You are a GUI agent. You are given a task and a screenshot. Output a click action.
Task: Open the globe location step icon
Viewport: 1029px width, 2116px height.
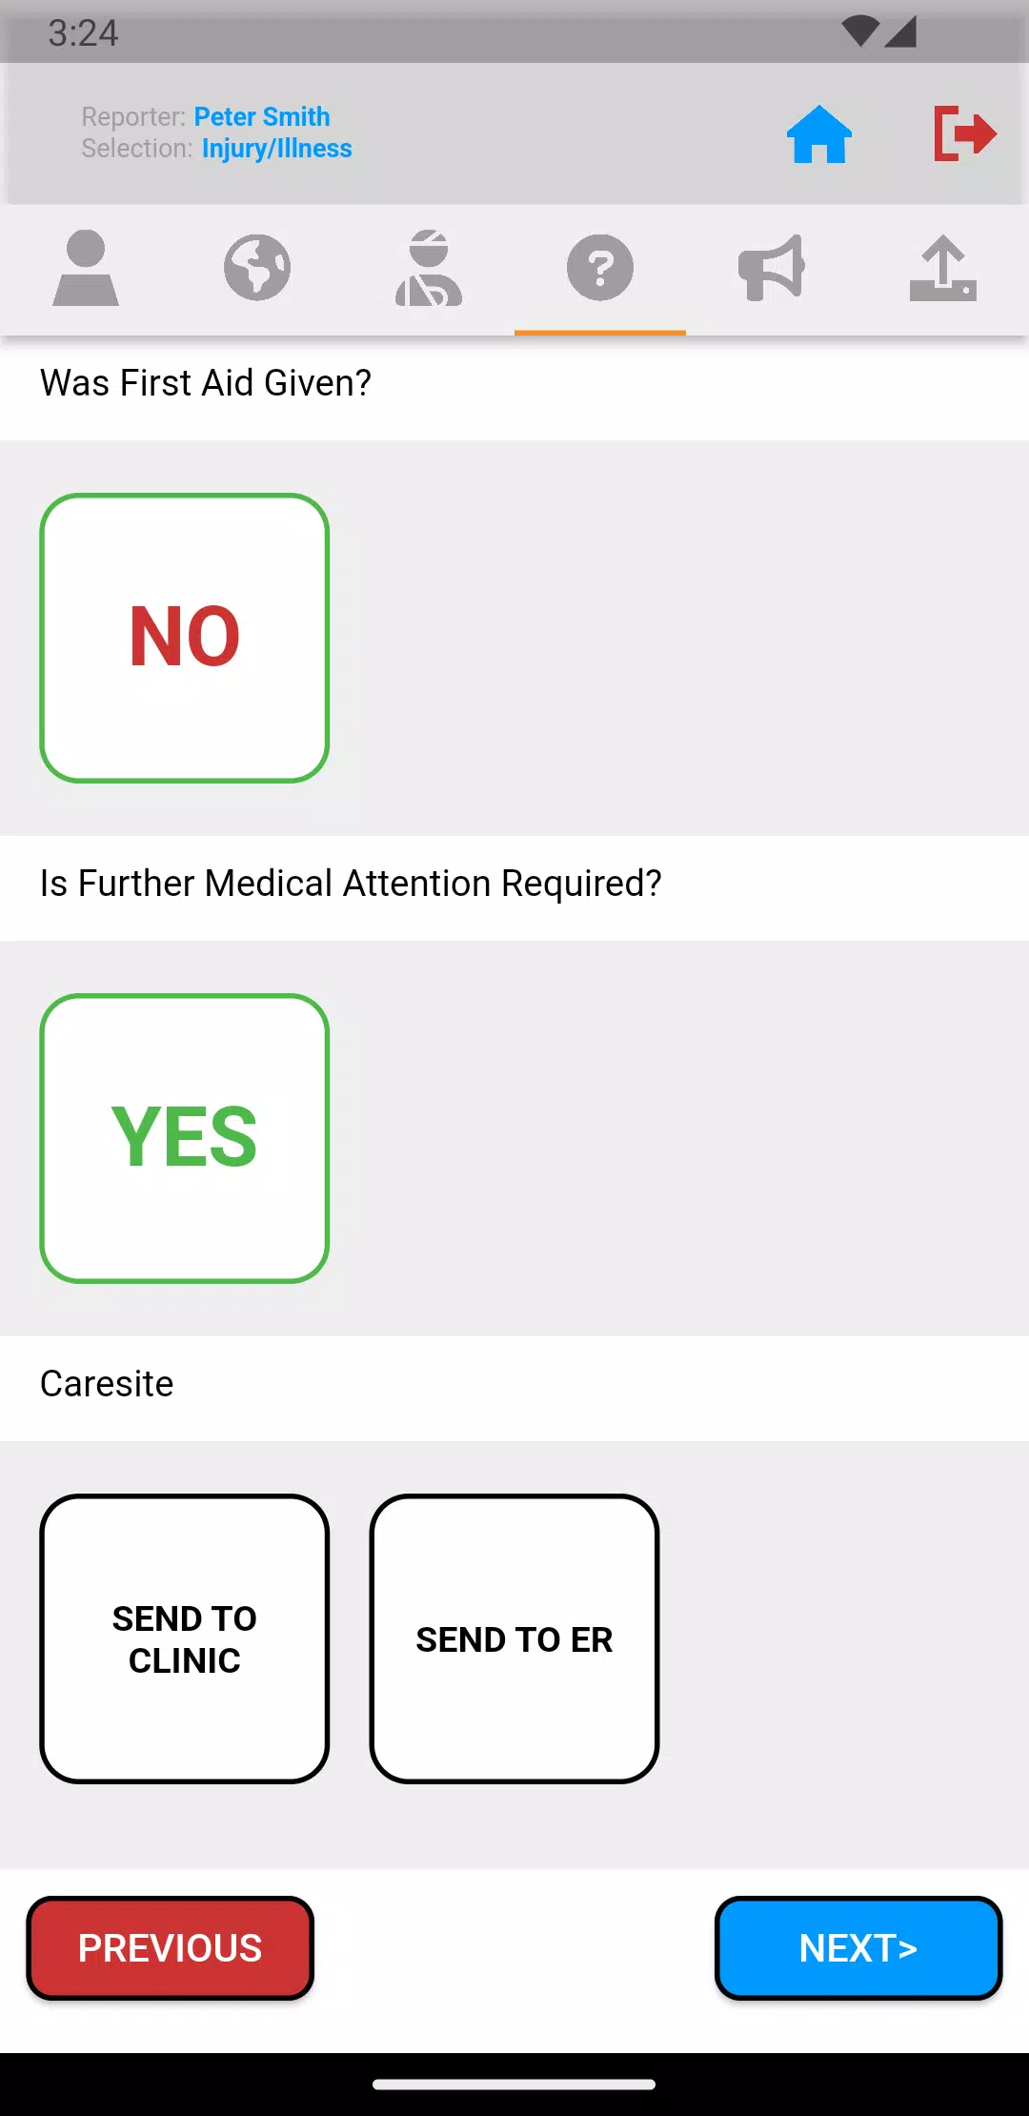[257, 268]
